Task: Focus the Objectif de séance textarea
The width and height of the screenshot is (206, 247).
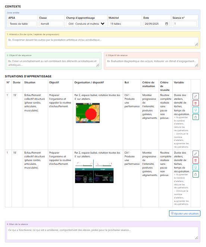Action: [x=152, y=63]
